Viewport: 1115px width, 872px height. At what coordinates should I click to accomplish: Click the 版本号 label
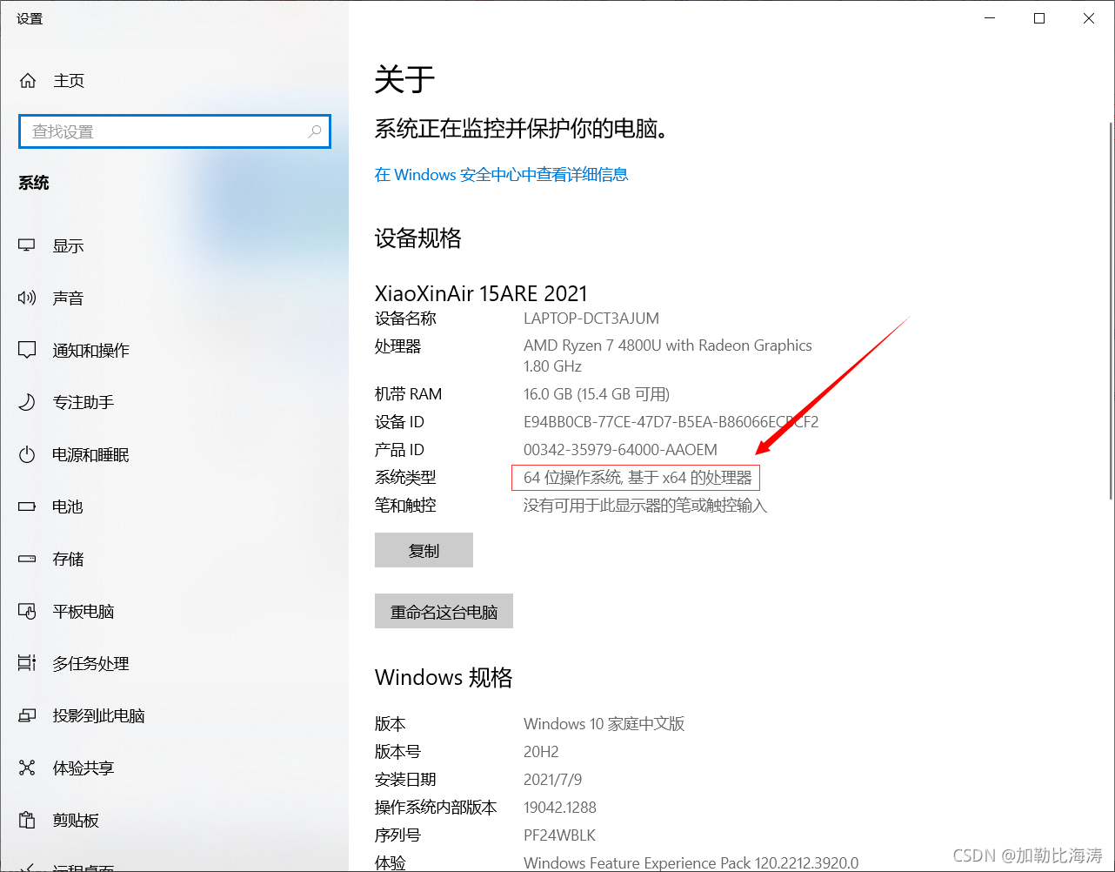(x=397, y=752)
